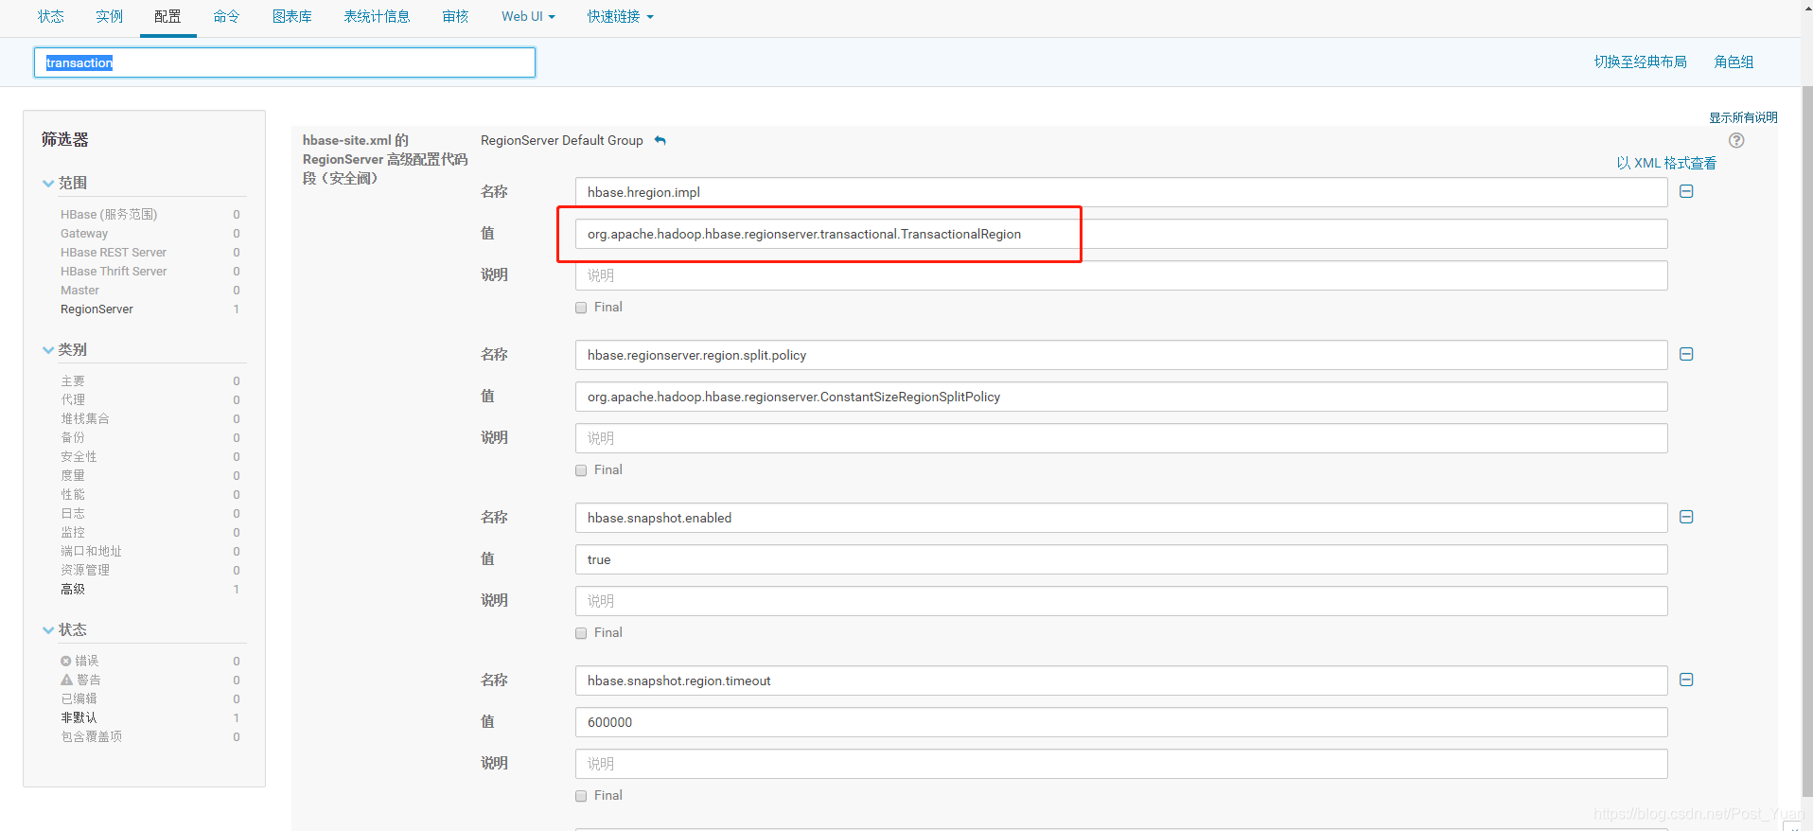1813x831 pixels.
Task: Remove the hbase.snapshot.enabled entry with its minus icon
Action: tap(1686, 517)
